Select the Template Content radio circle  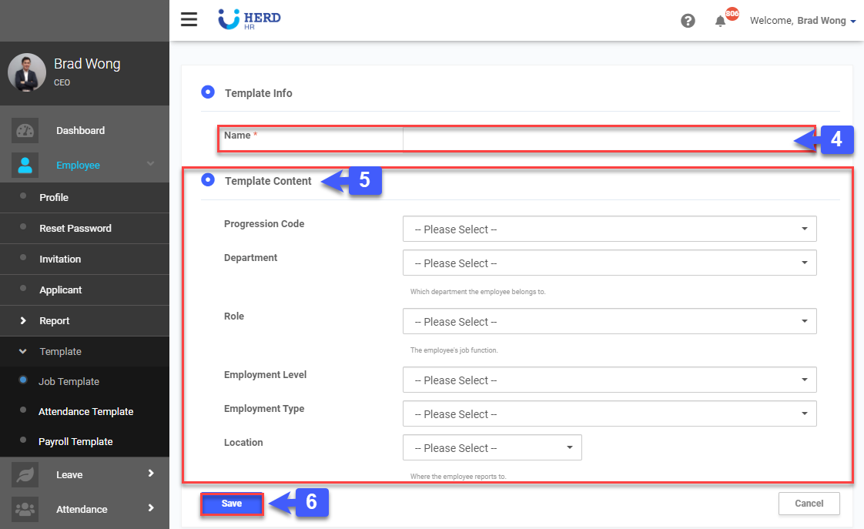click(x=207, y=180)
